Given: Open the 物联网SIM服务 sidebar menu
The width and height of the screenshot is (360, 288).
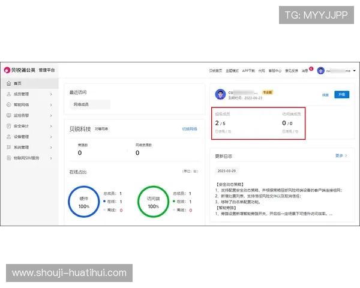Looking at the screenshot, I should tap(29, 158).
